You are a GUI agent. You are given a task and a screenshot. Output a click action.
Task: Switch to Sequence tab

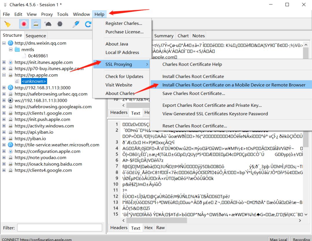[36, 36]
